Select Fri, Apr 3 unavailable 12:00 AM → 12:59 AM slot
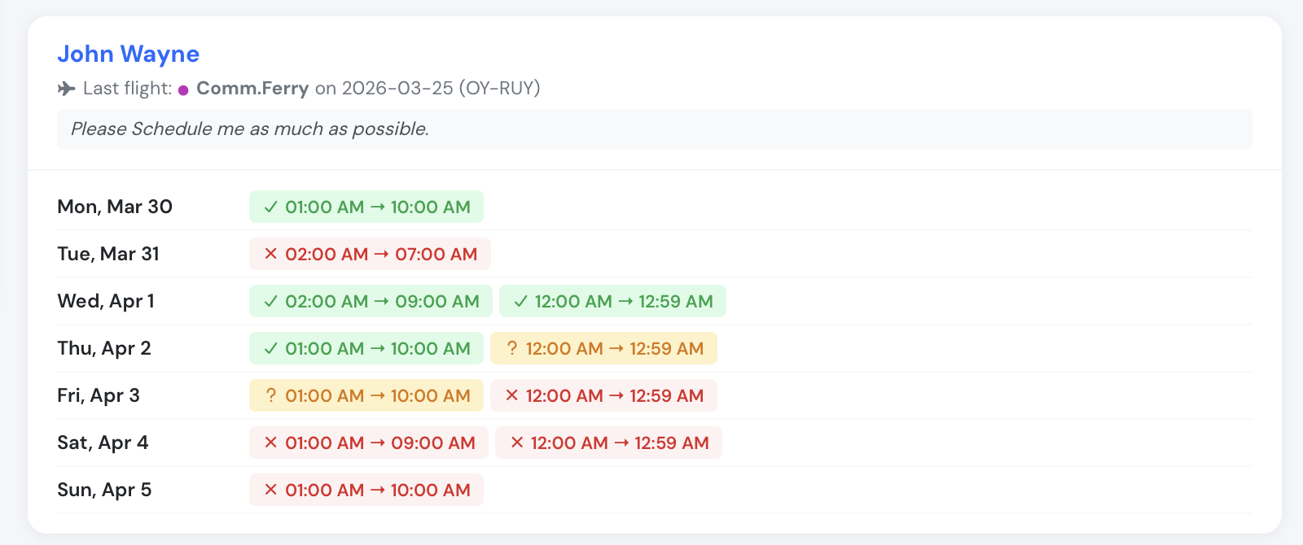 click(x=603, y=395)
